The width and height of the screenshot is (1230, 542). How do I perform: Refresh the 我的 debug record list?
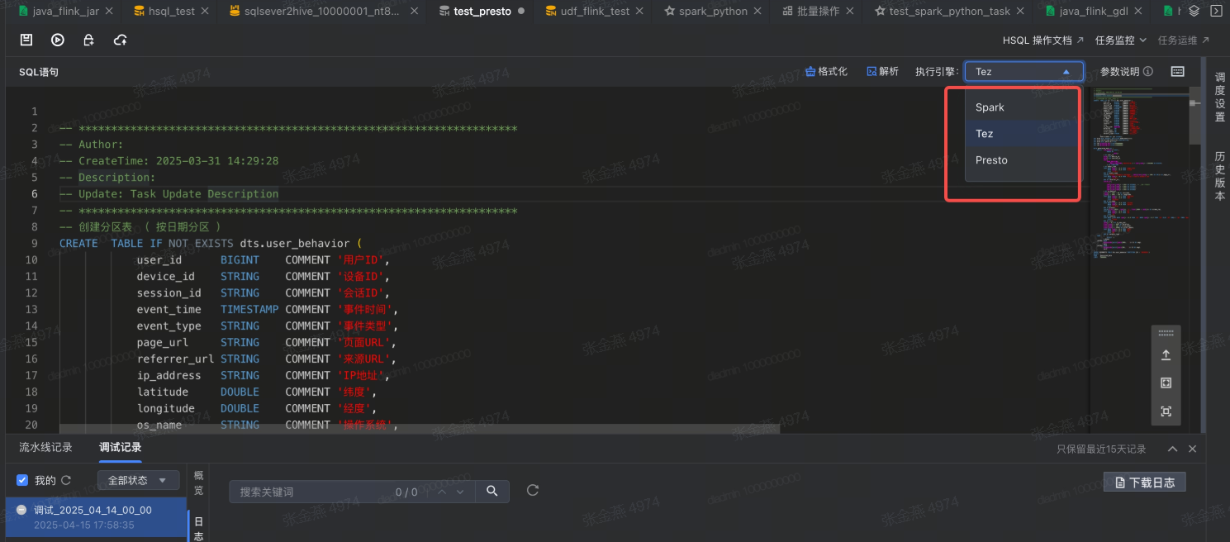(x=66, y=480)
